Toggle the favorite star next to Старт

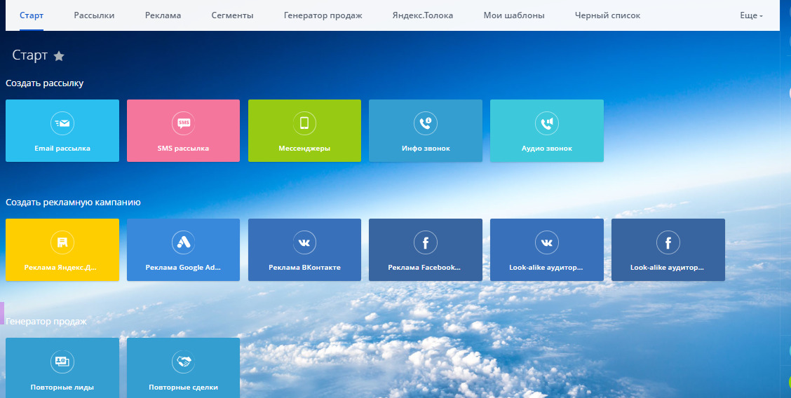(59, 56)
